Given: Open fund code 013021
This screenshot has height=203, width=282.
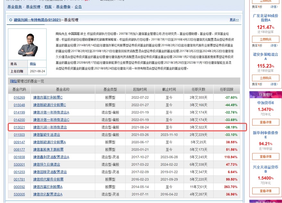Looking at the screenshot, I should [19, 127].
